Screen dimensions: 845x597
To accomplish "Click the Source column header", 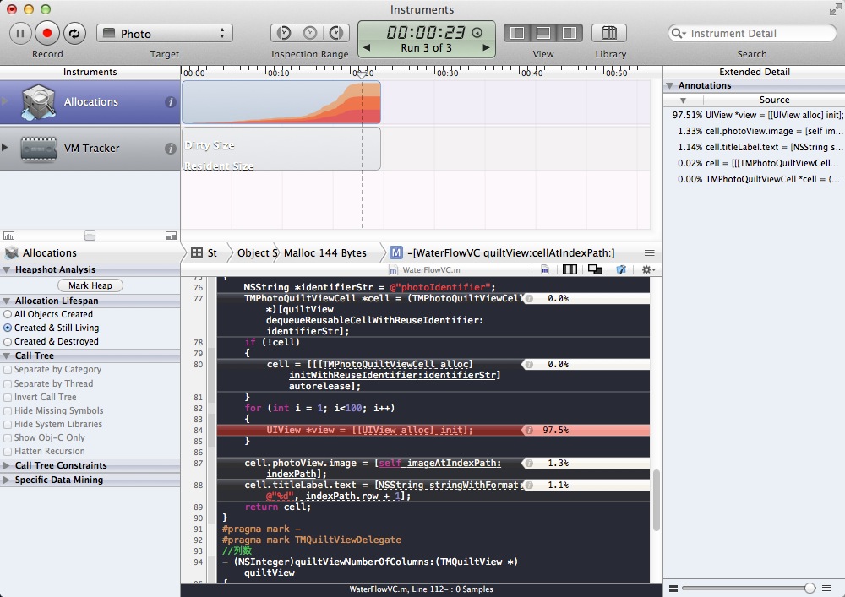I will [x=774, y=100].
